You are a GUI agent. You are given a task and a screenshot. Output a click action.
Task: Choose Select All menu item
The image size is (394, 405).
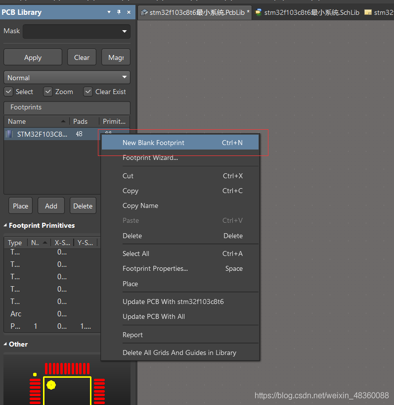(x=180, y=253)
